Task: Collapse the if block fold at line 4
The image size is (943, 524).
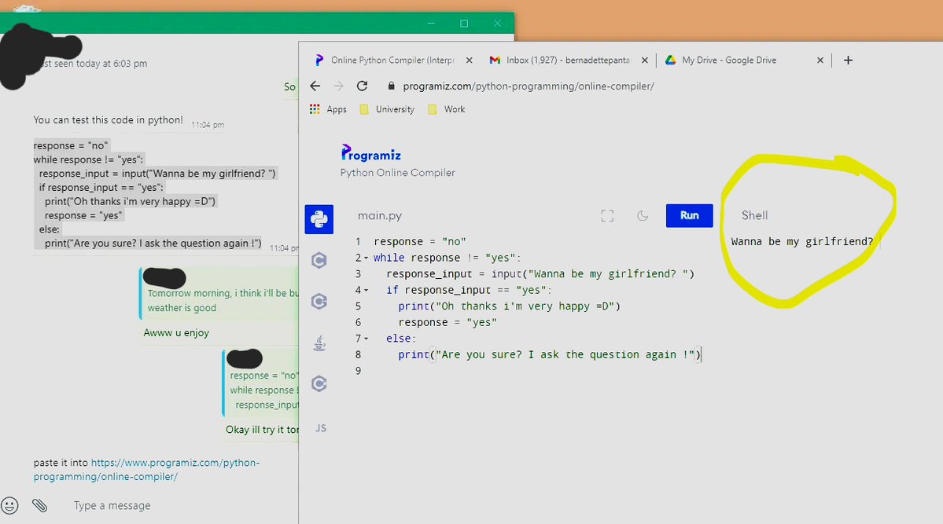Action: 368,290
